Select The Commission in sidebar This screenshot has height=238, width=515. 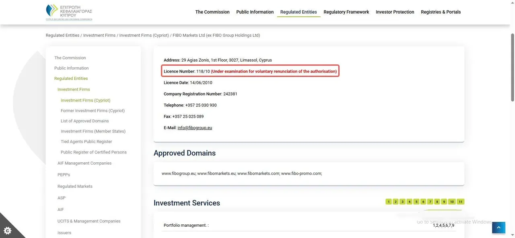pyautogui.click(x=70, y=58)
